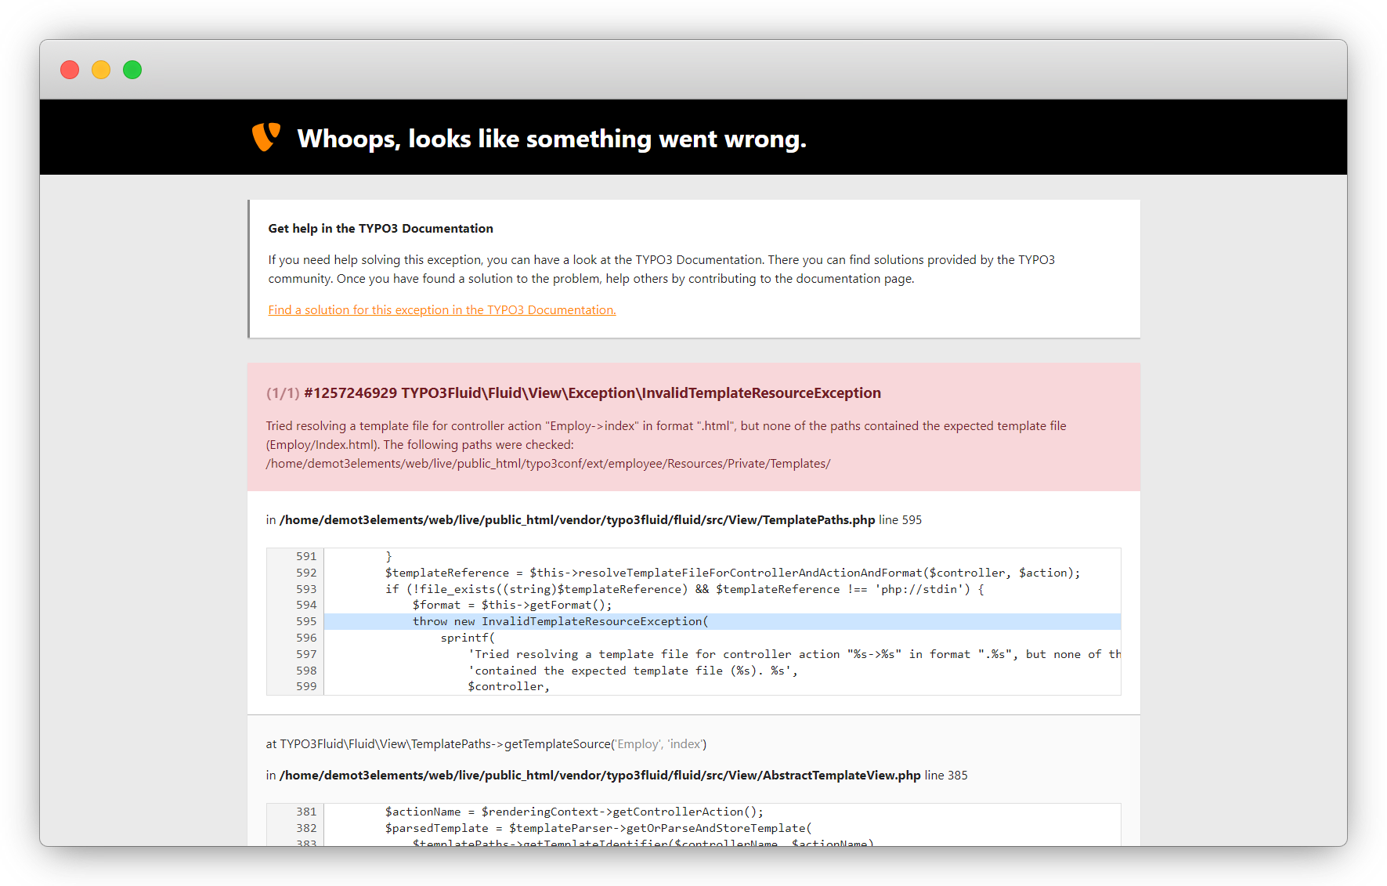Open the 'Find a solution for this exception' link
The image size is (1387, 886).
point(442,310)
